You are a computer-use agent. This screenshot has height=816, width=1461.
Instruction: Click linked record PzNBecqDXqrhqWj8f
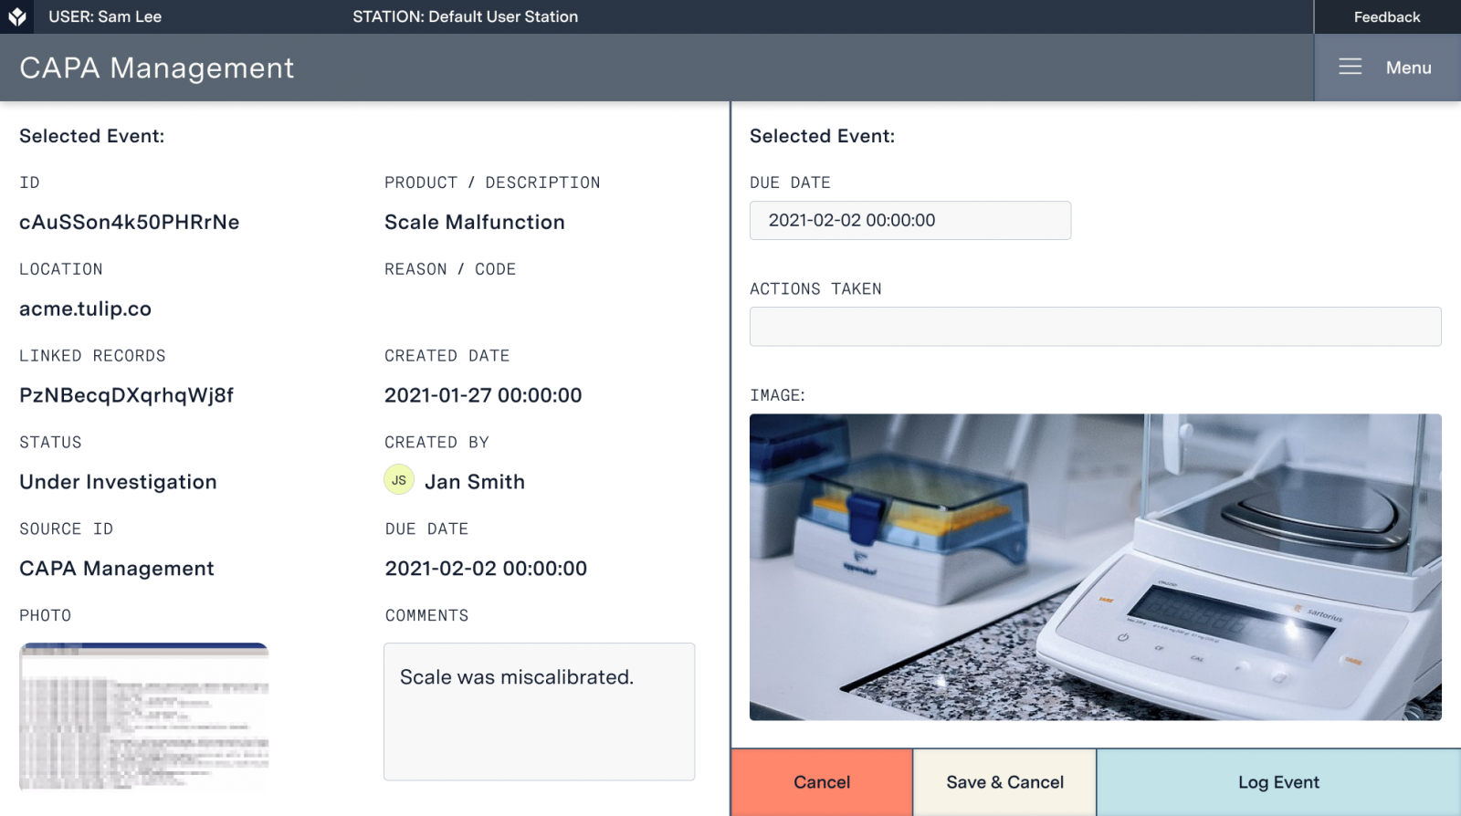(127, 395)
